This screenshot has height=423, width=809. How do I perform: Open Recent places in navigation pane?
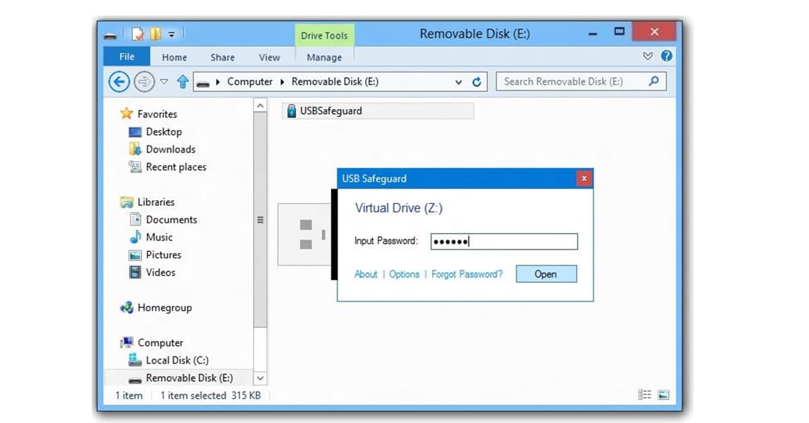176,166
